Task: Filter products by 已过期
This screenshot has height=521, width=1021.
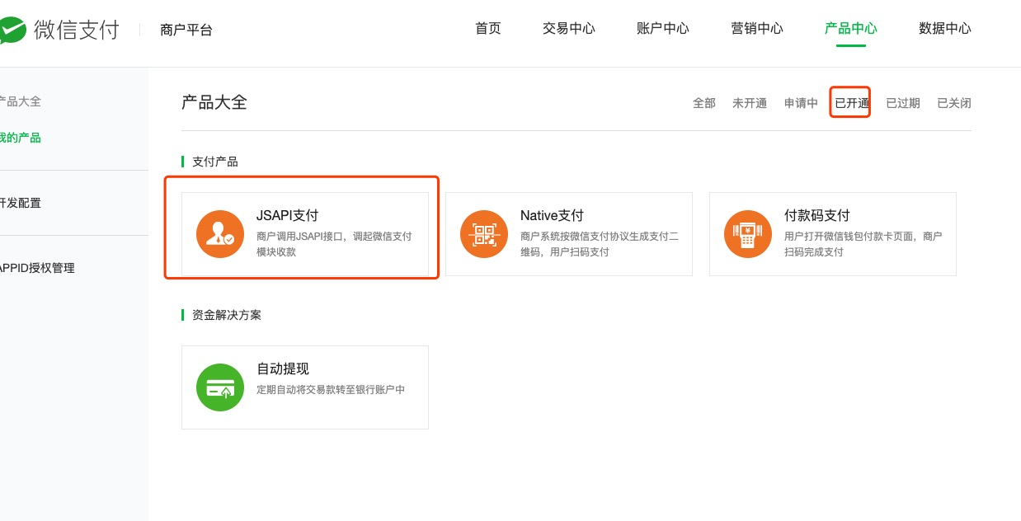Action: [903, 103]
